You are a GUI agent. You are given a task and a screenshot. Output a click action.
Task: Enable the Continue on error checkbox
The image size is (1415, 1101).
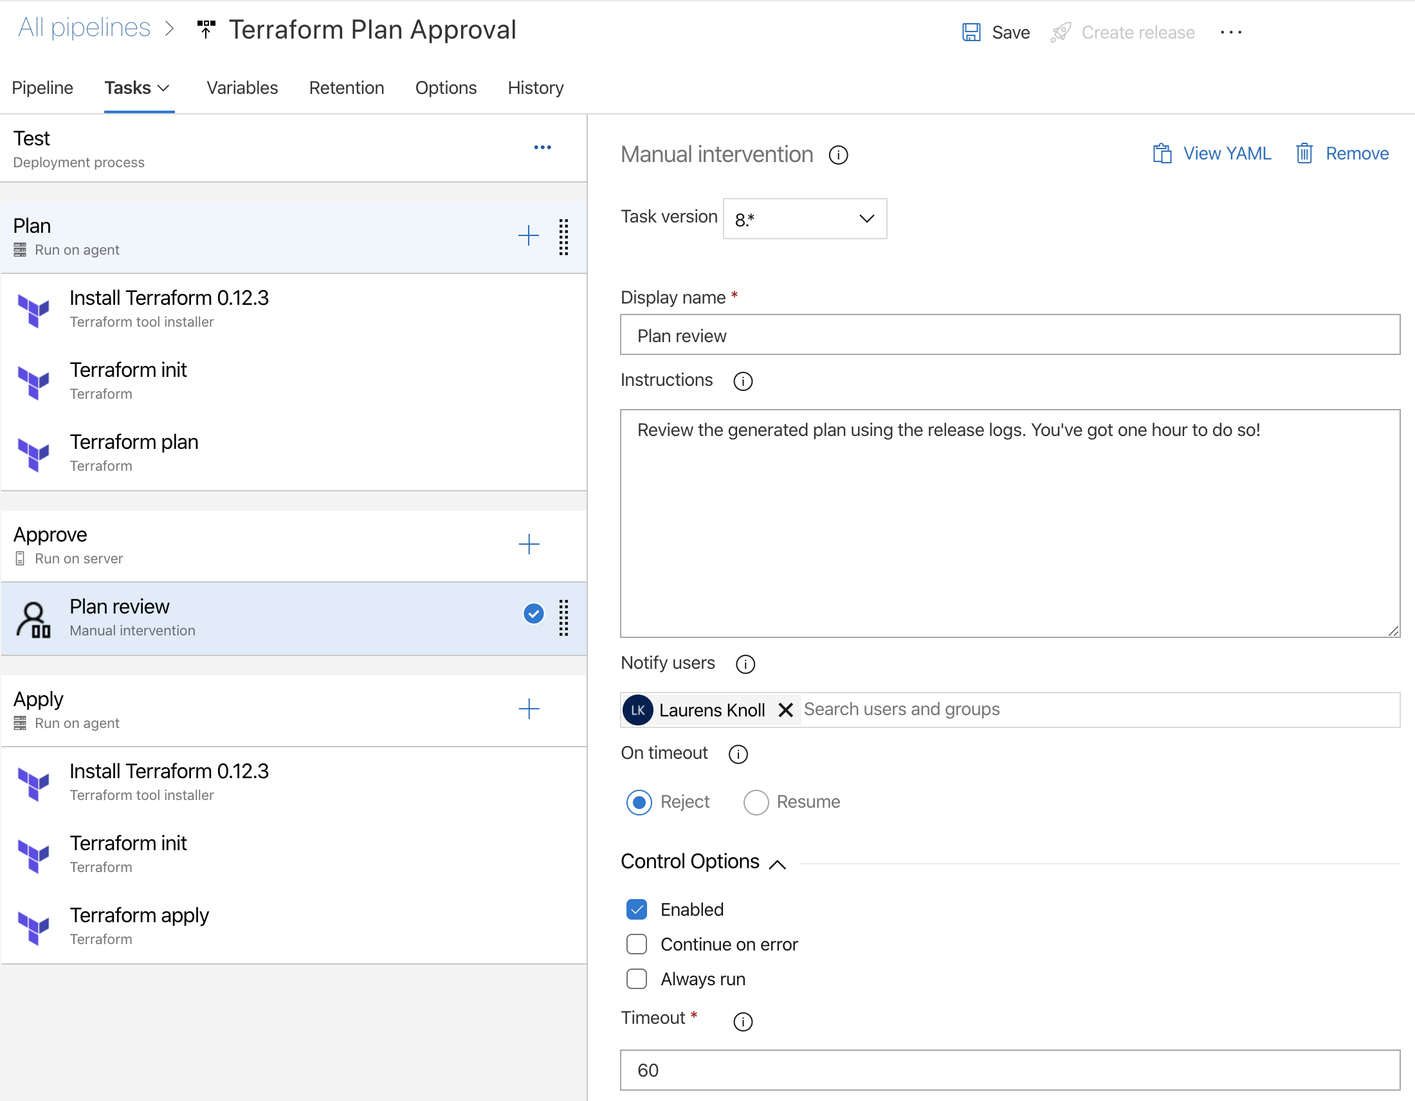636,944
